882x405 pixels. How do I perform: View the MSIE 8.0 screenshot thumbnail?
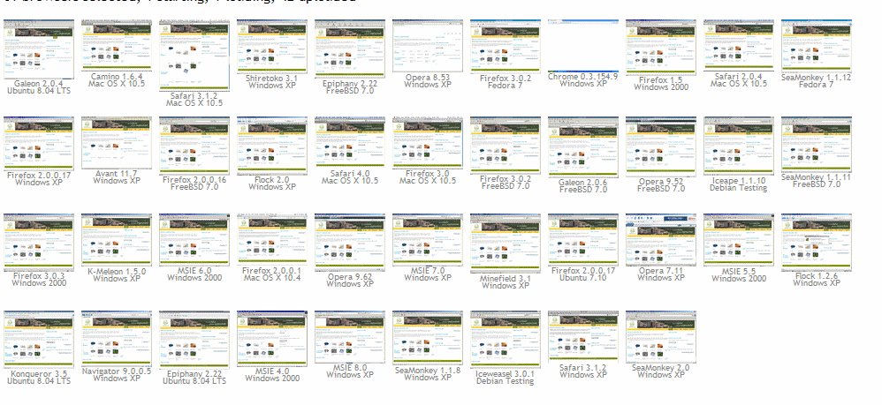tap(350, 336)
